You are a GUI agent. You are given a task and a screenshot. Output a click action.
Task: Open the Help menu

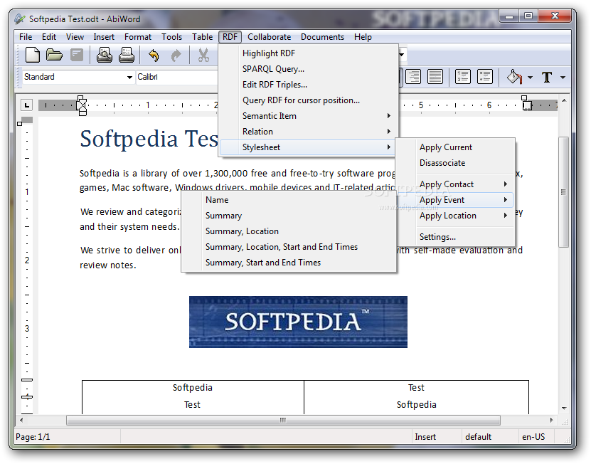point(363,37)
